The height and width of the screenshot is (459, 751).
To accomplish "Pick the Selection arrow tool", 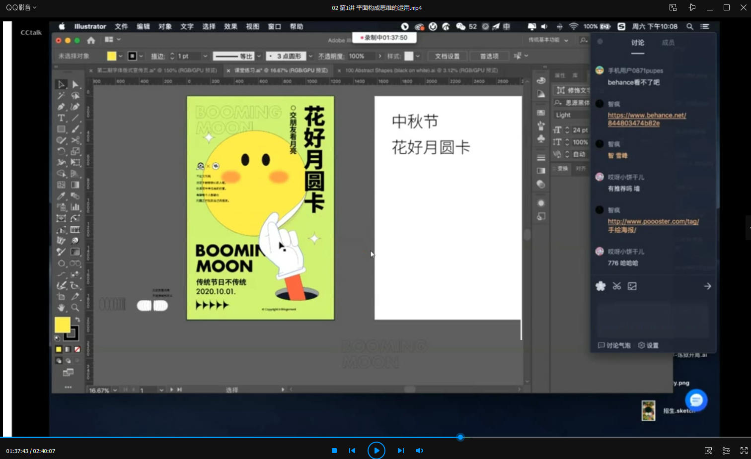I will click(x=61, y=84).
